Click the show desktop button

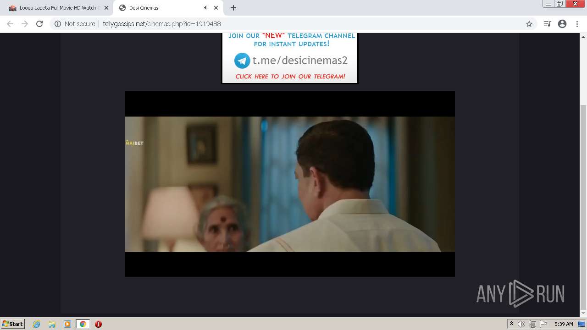tap(582, 324)
